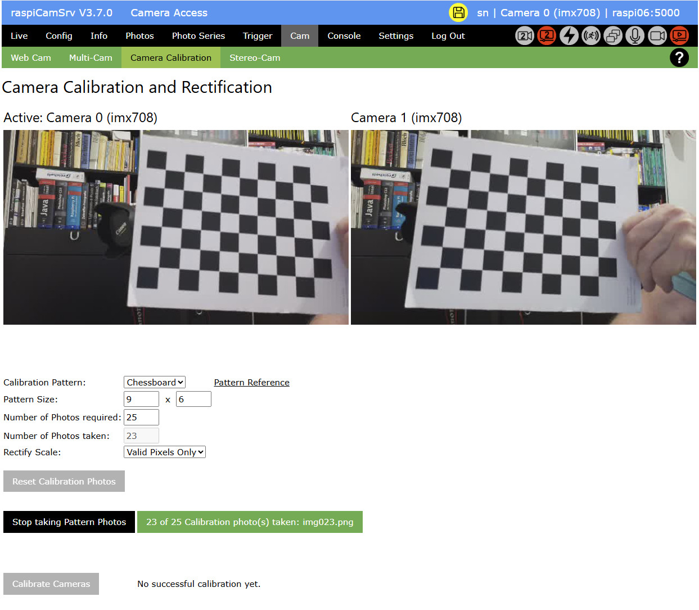Click the lightning bolt trigger icon
This screenshot has height=610, width=699.
[569, 36]
